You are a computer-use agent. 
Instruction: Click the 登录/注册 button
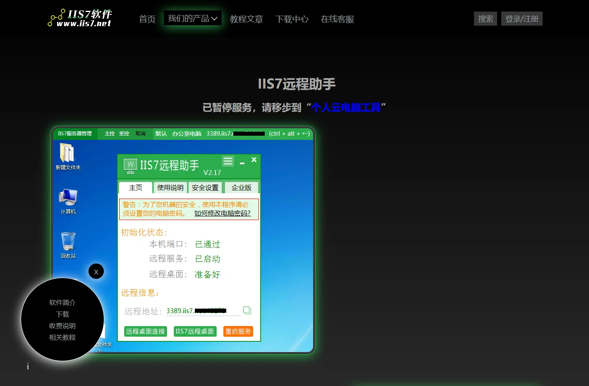tap(522, 19)
